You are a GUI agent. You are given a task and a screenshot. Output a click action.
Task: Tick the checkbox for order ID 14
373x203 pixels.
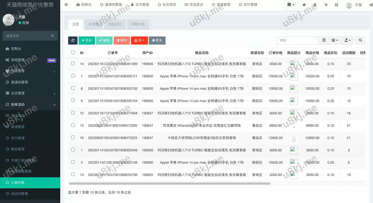tap(73, 63)
